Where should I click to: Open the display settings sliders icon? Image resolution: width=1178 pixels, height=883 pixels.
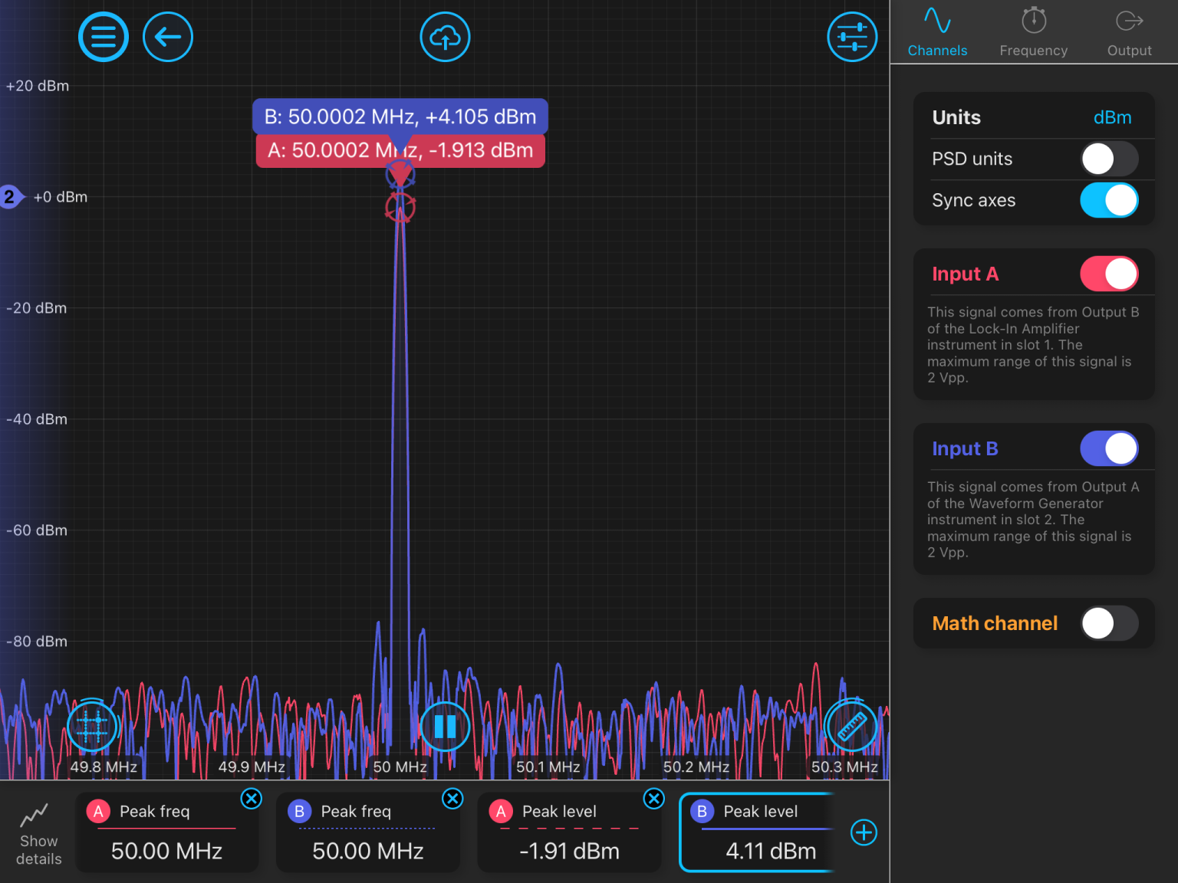(852, 37)
